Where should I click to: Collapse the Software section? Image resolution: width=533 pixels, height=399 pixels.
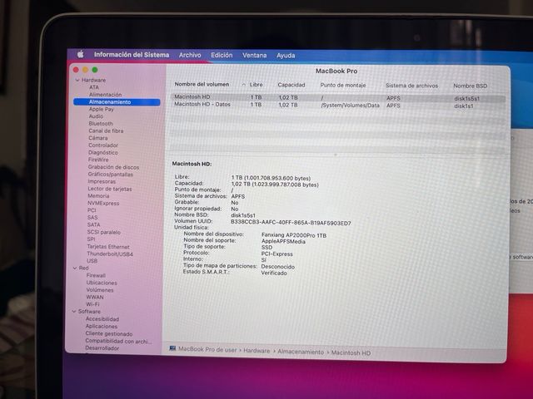(x=74, y=312)
